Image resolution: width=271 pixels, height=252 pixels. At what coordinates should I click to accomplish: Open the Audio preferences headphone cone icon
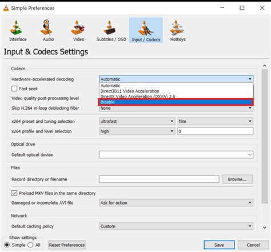coord(48,30)
